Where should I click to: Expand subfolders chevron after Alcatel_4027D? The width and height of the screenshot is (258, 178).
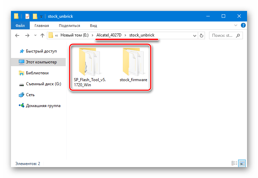click(125, 35)
